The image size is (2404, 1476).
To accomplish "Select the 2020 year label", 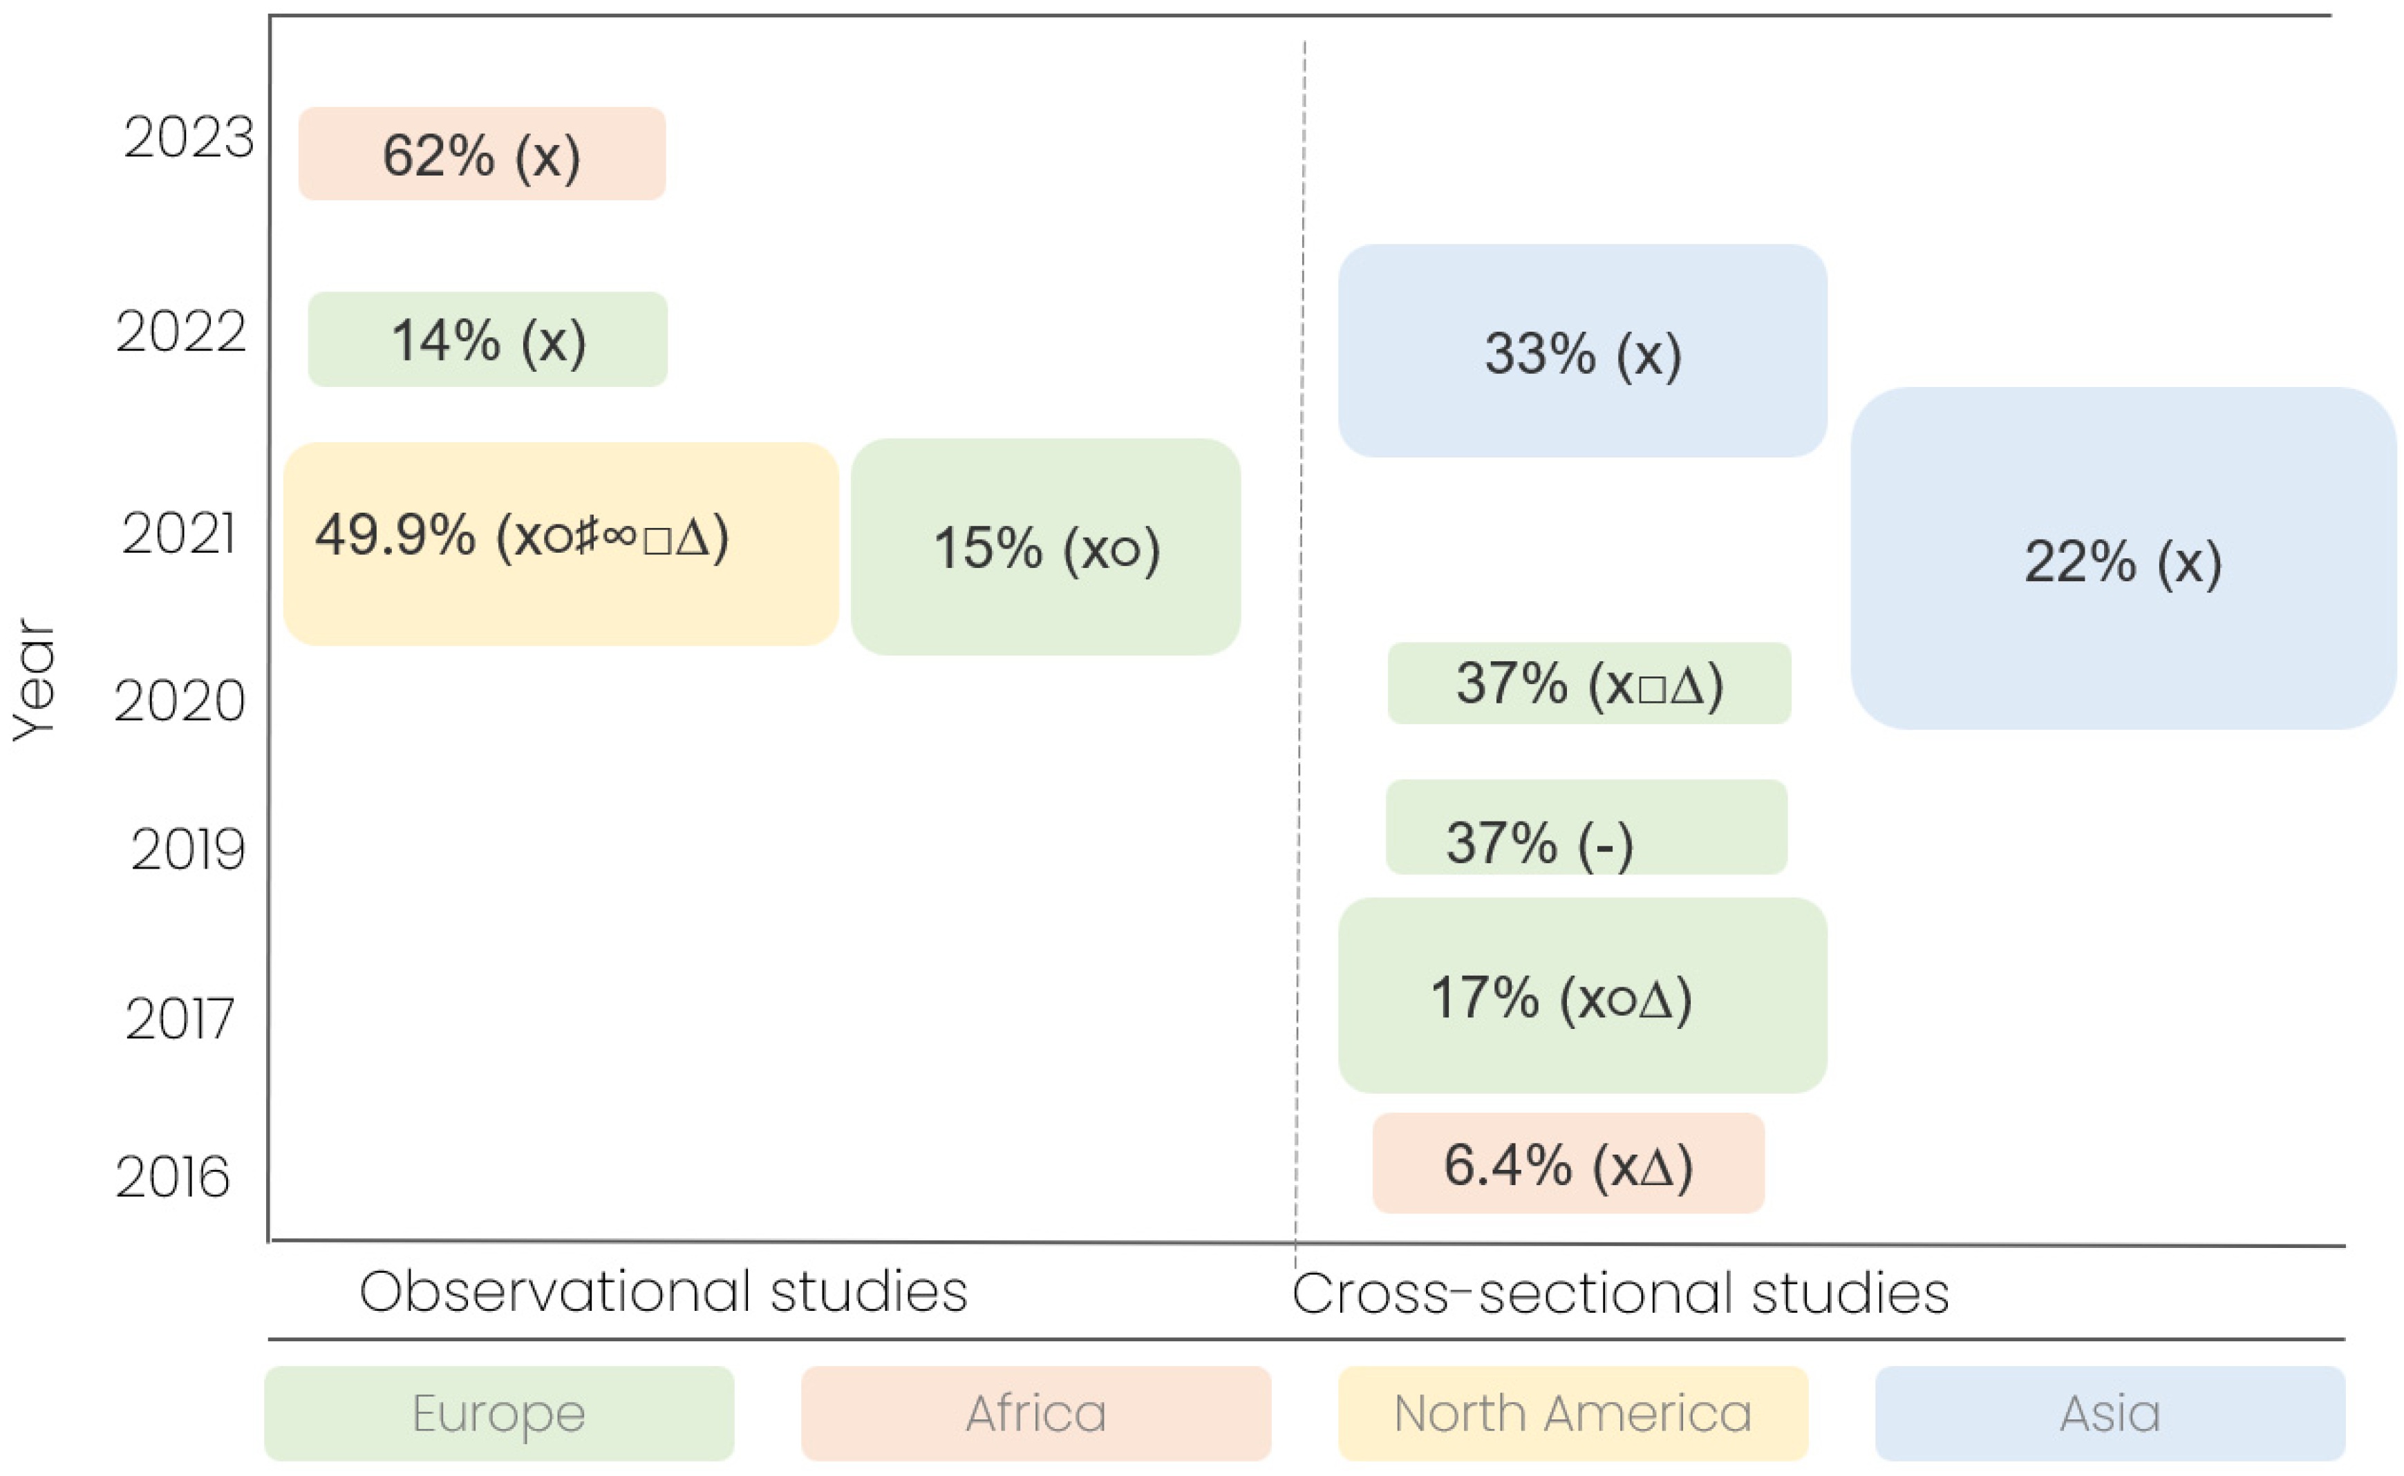I will click(180, 701).
